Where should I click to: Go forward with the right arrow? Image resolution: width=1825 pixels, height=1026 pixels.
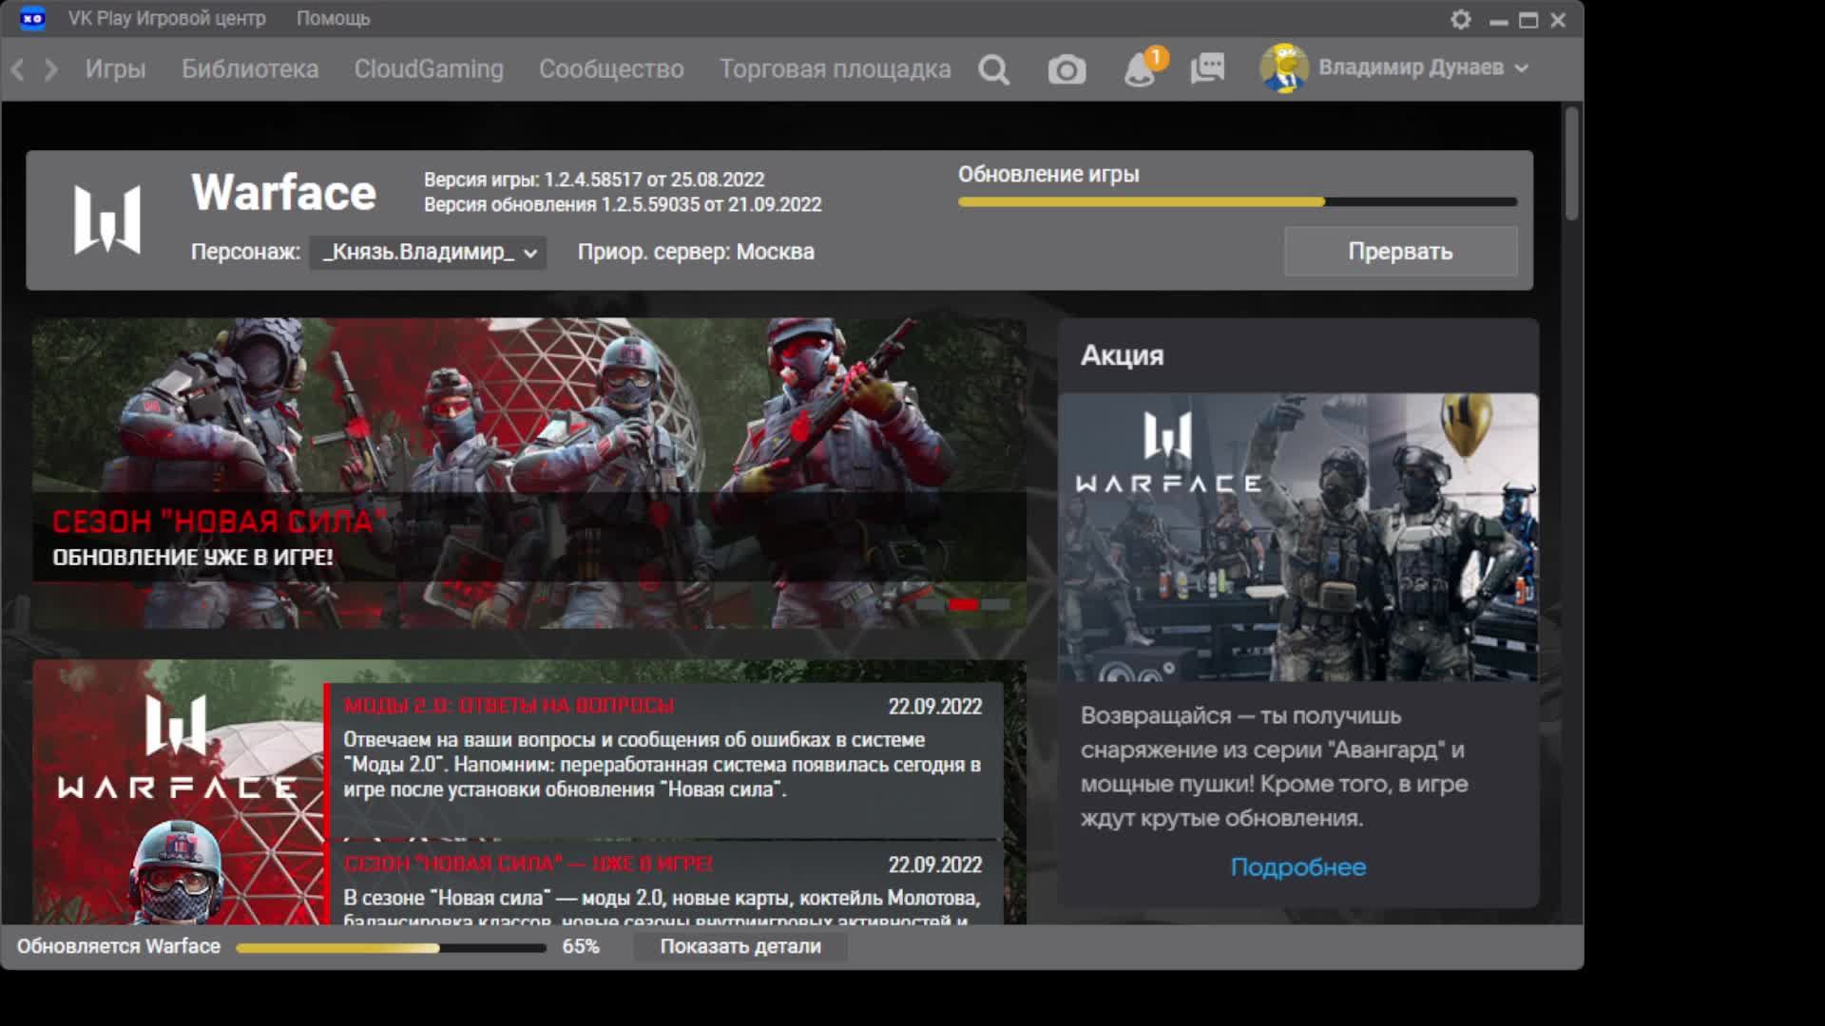[51, 68]
